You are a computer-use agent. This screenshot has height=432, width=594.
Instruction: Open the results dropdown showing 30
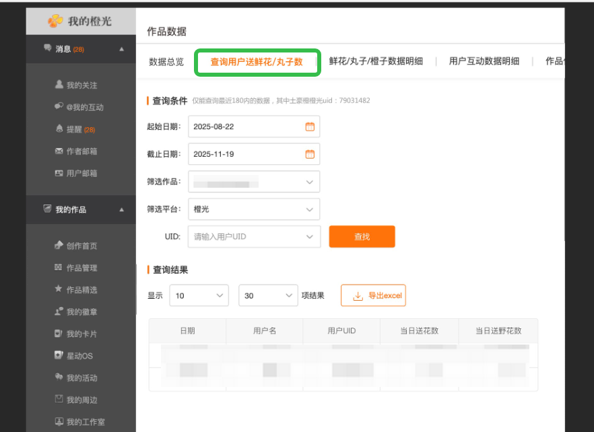[288, 295]
